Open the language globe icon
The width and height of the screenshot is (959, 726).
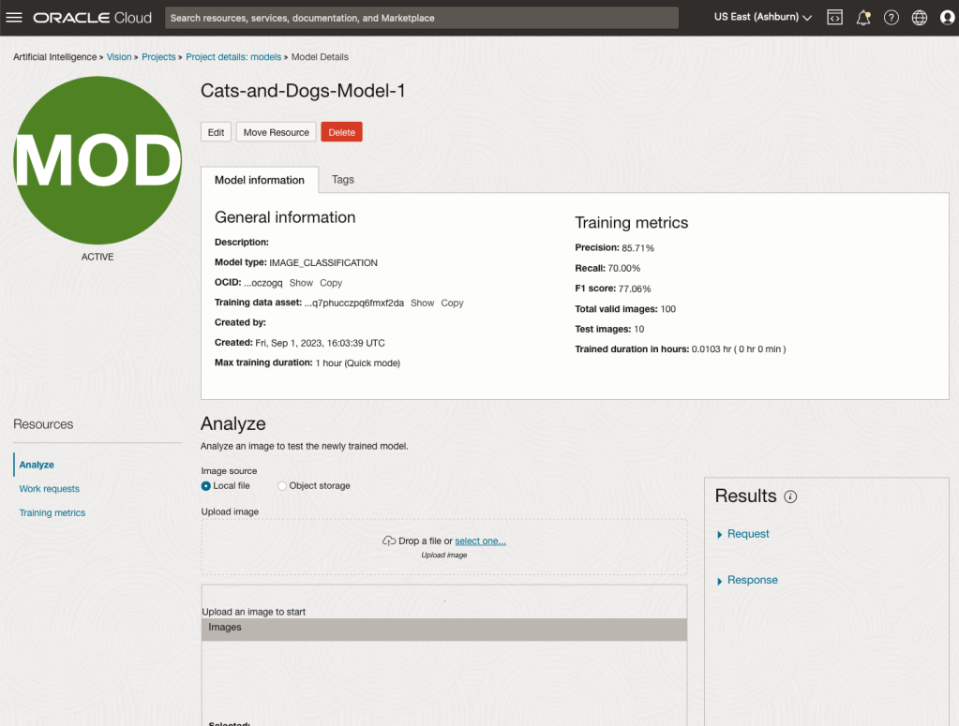tap(920, 18)
